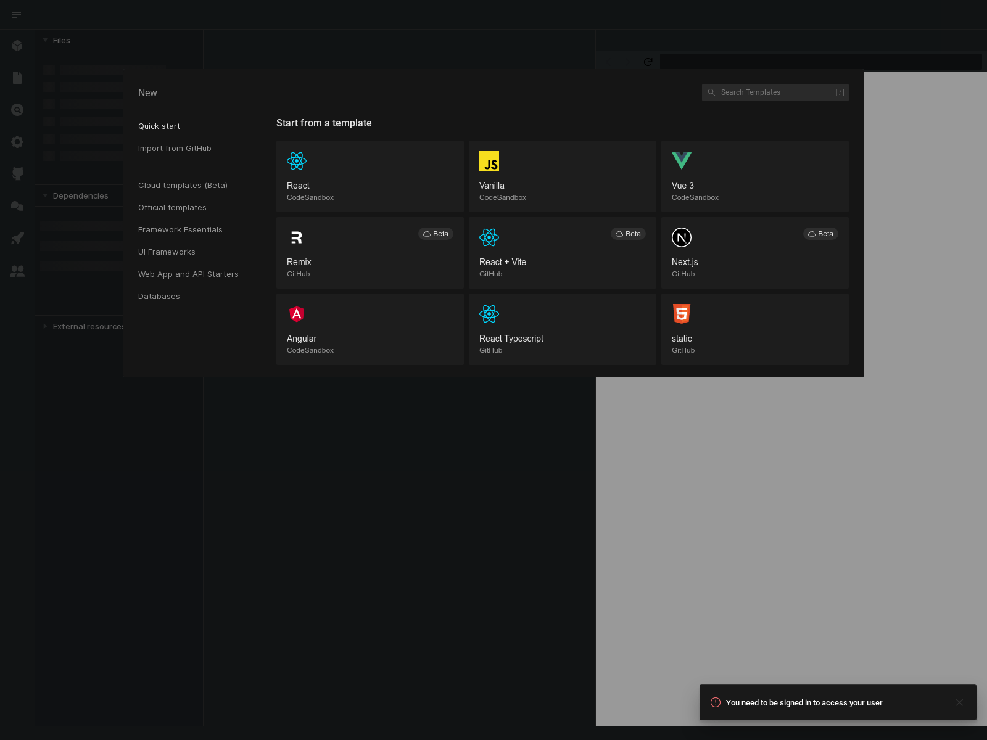
Task: Choose the Remix template card
Action: point(370,253)
